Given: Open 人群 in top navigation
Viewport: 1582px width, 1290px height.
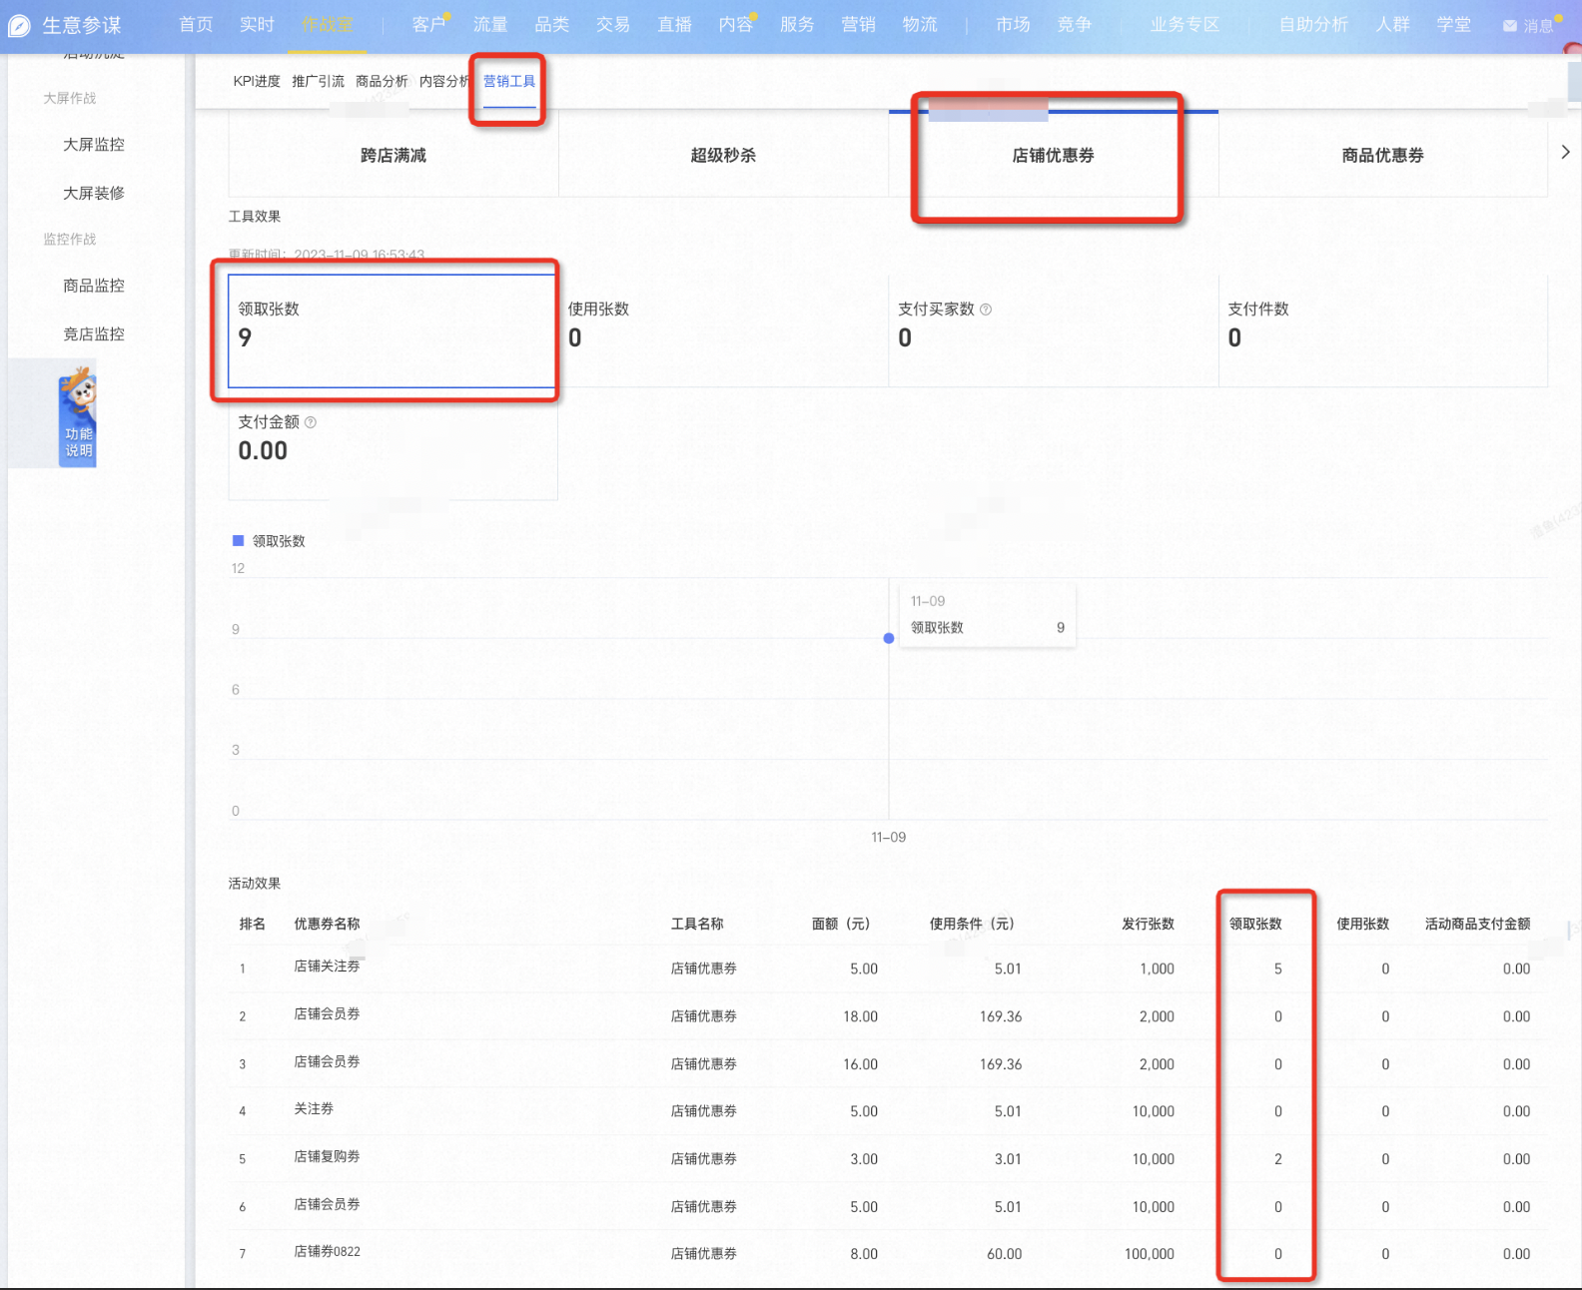Looking at the screenshot, I should [x=1392, y=24].
